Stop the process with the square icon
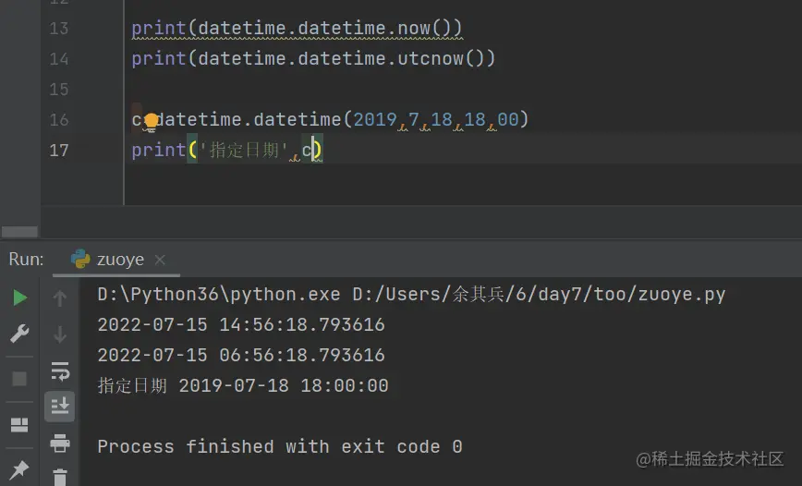802x486 pixels. tap(19, 379)
